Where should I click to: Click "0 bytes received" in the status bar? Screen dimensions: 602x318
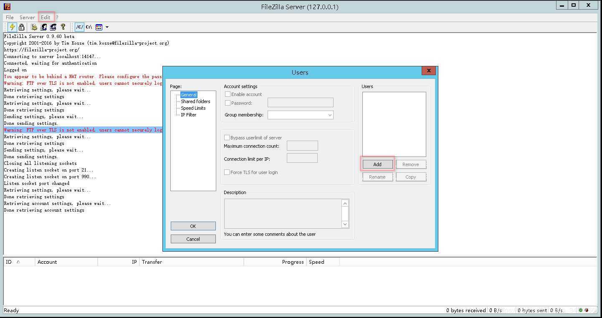pyautogui.click(x=466, y=310)
